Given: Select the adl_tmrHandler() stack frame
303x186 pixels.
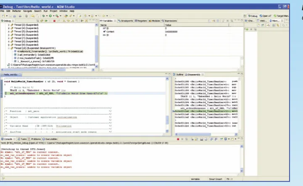Looking at the screenshot, I should point(34,55).
